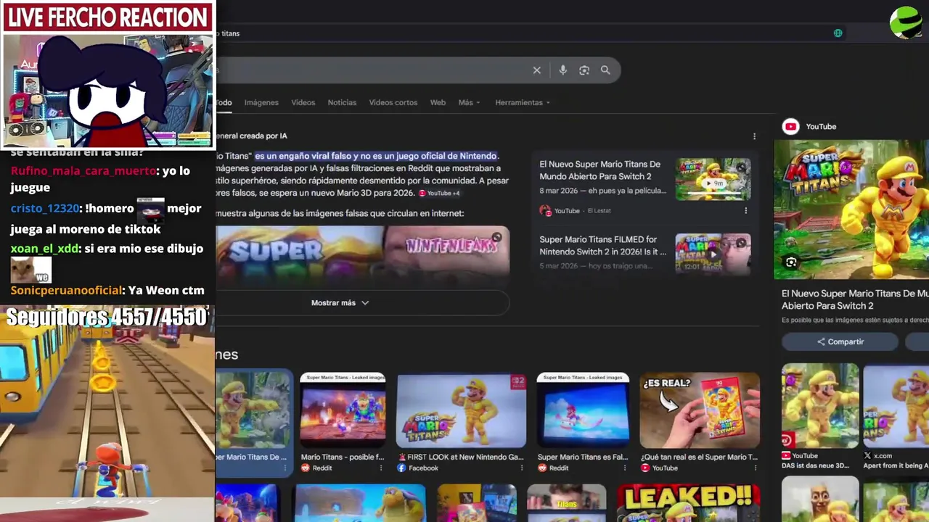Open the Herramientas dropdown

click(x=523, y=103)
